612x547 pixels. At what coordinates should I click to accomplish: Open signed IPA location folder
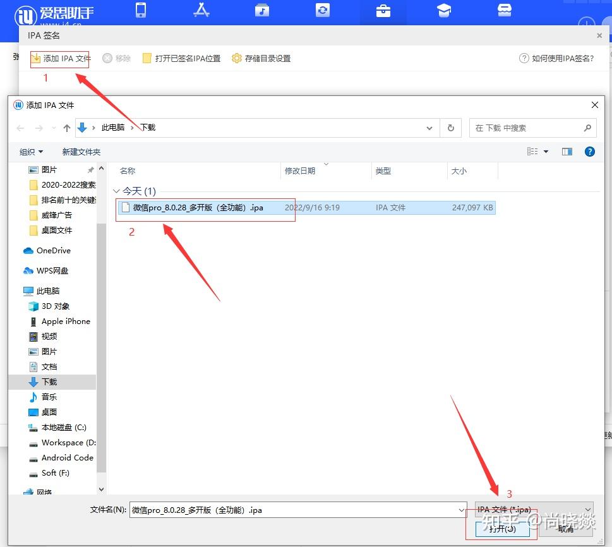coord(181,59)
